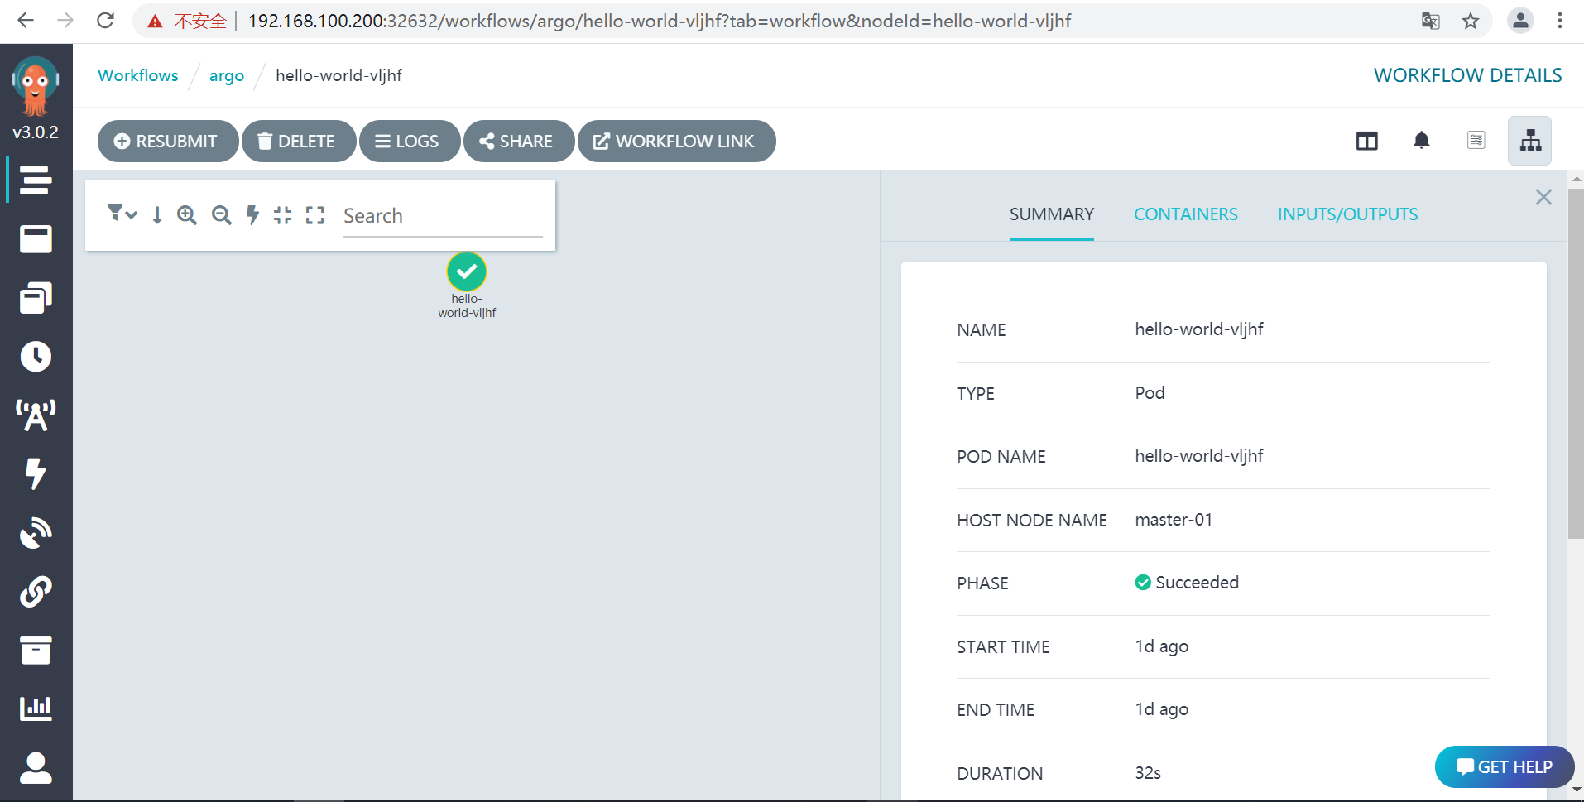
Task: Switch to the node details panel view
Action: point(1476,141)
